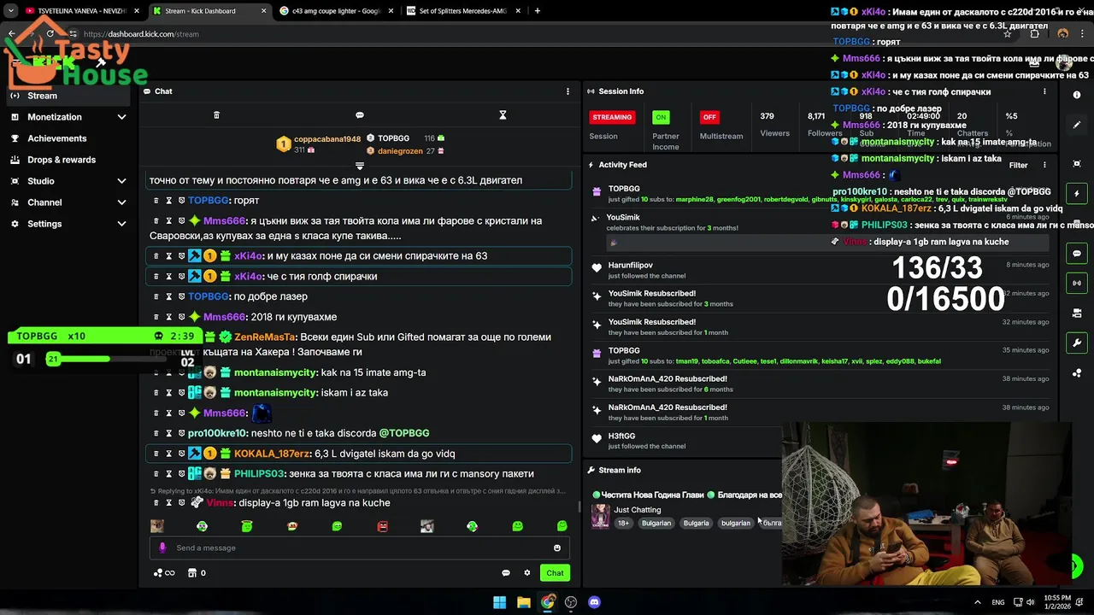1094x615 pixels.
Task: Collapse the gifter leaderboard with the arrow
Action: click(360, 166)
